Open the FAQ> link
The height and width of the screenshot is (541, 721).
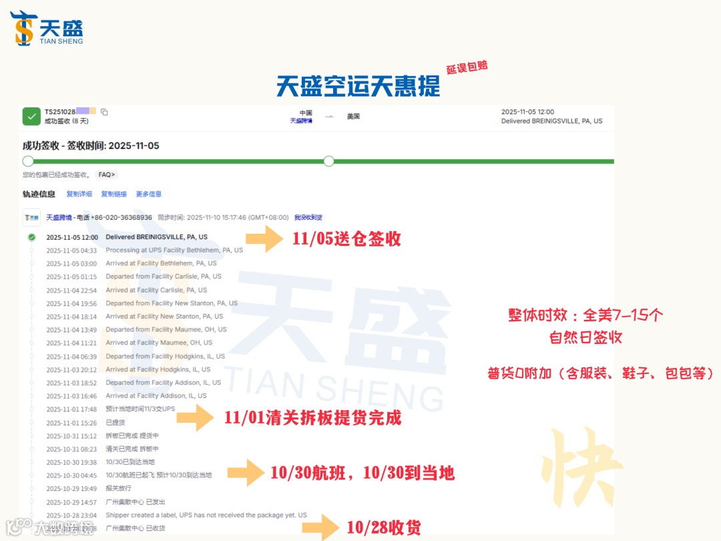tap(107, 175)
